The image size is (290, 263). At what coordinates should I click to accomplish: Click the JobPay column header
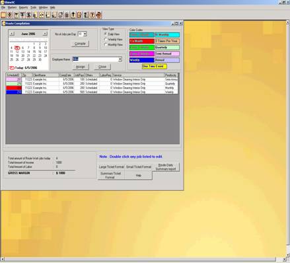click(79, 75)
